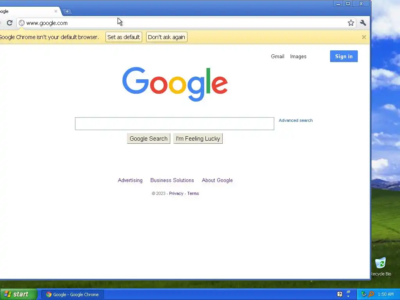Open the Privacy link

(x=176, y=193)
